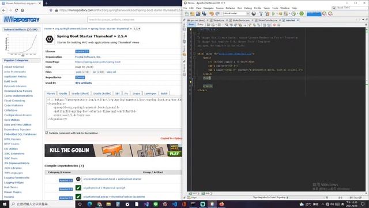The width and height of the screenshot is (369, 208).
Task: Click the globe browser icon in NetBeans toolbar
Action: point(254,14)
